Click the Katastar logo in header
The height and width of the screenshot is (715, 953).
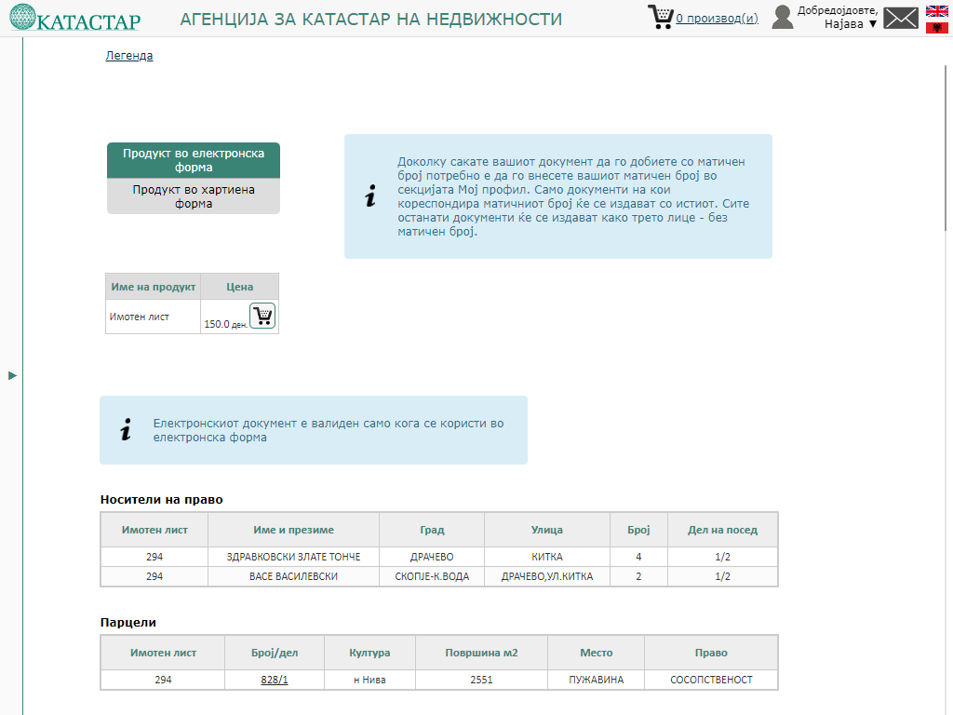pos(74,19)
